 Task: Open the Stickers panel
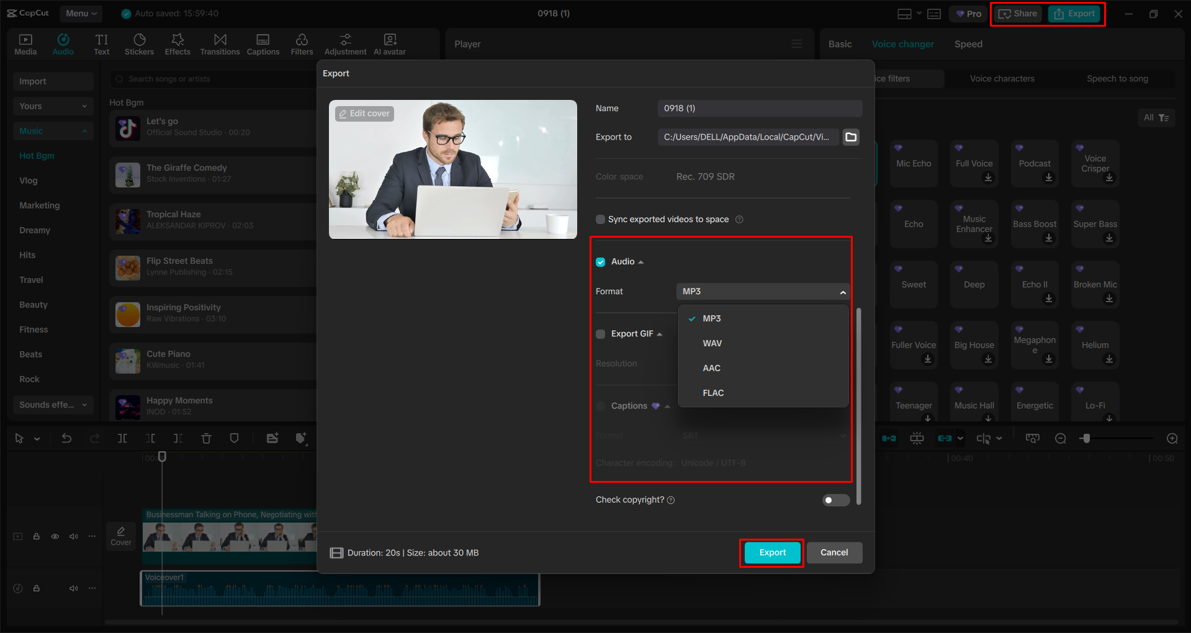pyautogui.click(x=139, y=43)
